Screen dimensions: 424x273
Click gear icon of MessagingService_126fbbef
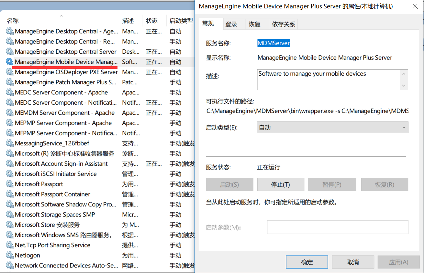(10, 143)
